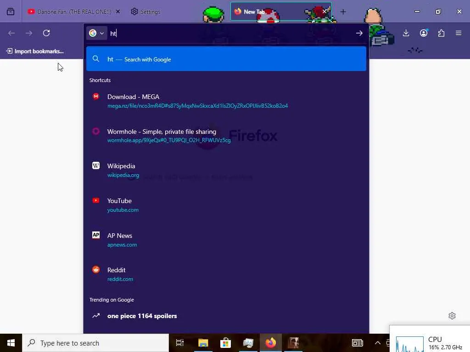Click the 'Trending on Google' heading
Screen dimensions: 470x352
[x=112, y=300]
